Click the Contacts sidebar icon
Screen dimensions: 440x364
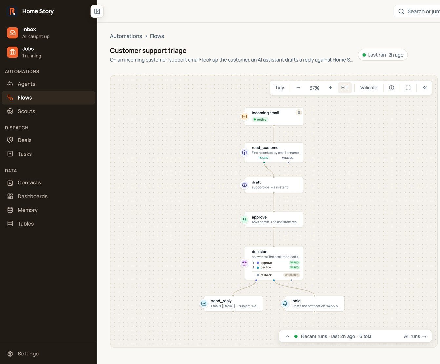[x=10, y=183]
